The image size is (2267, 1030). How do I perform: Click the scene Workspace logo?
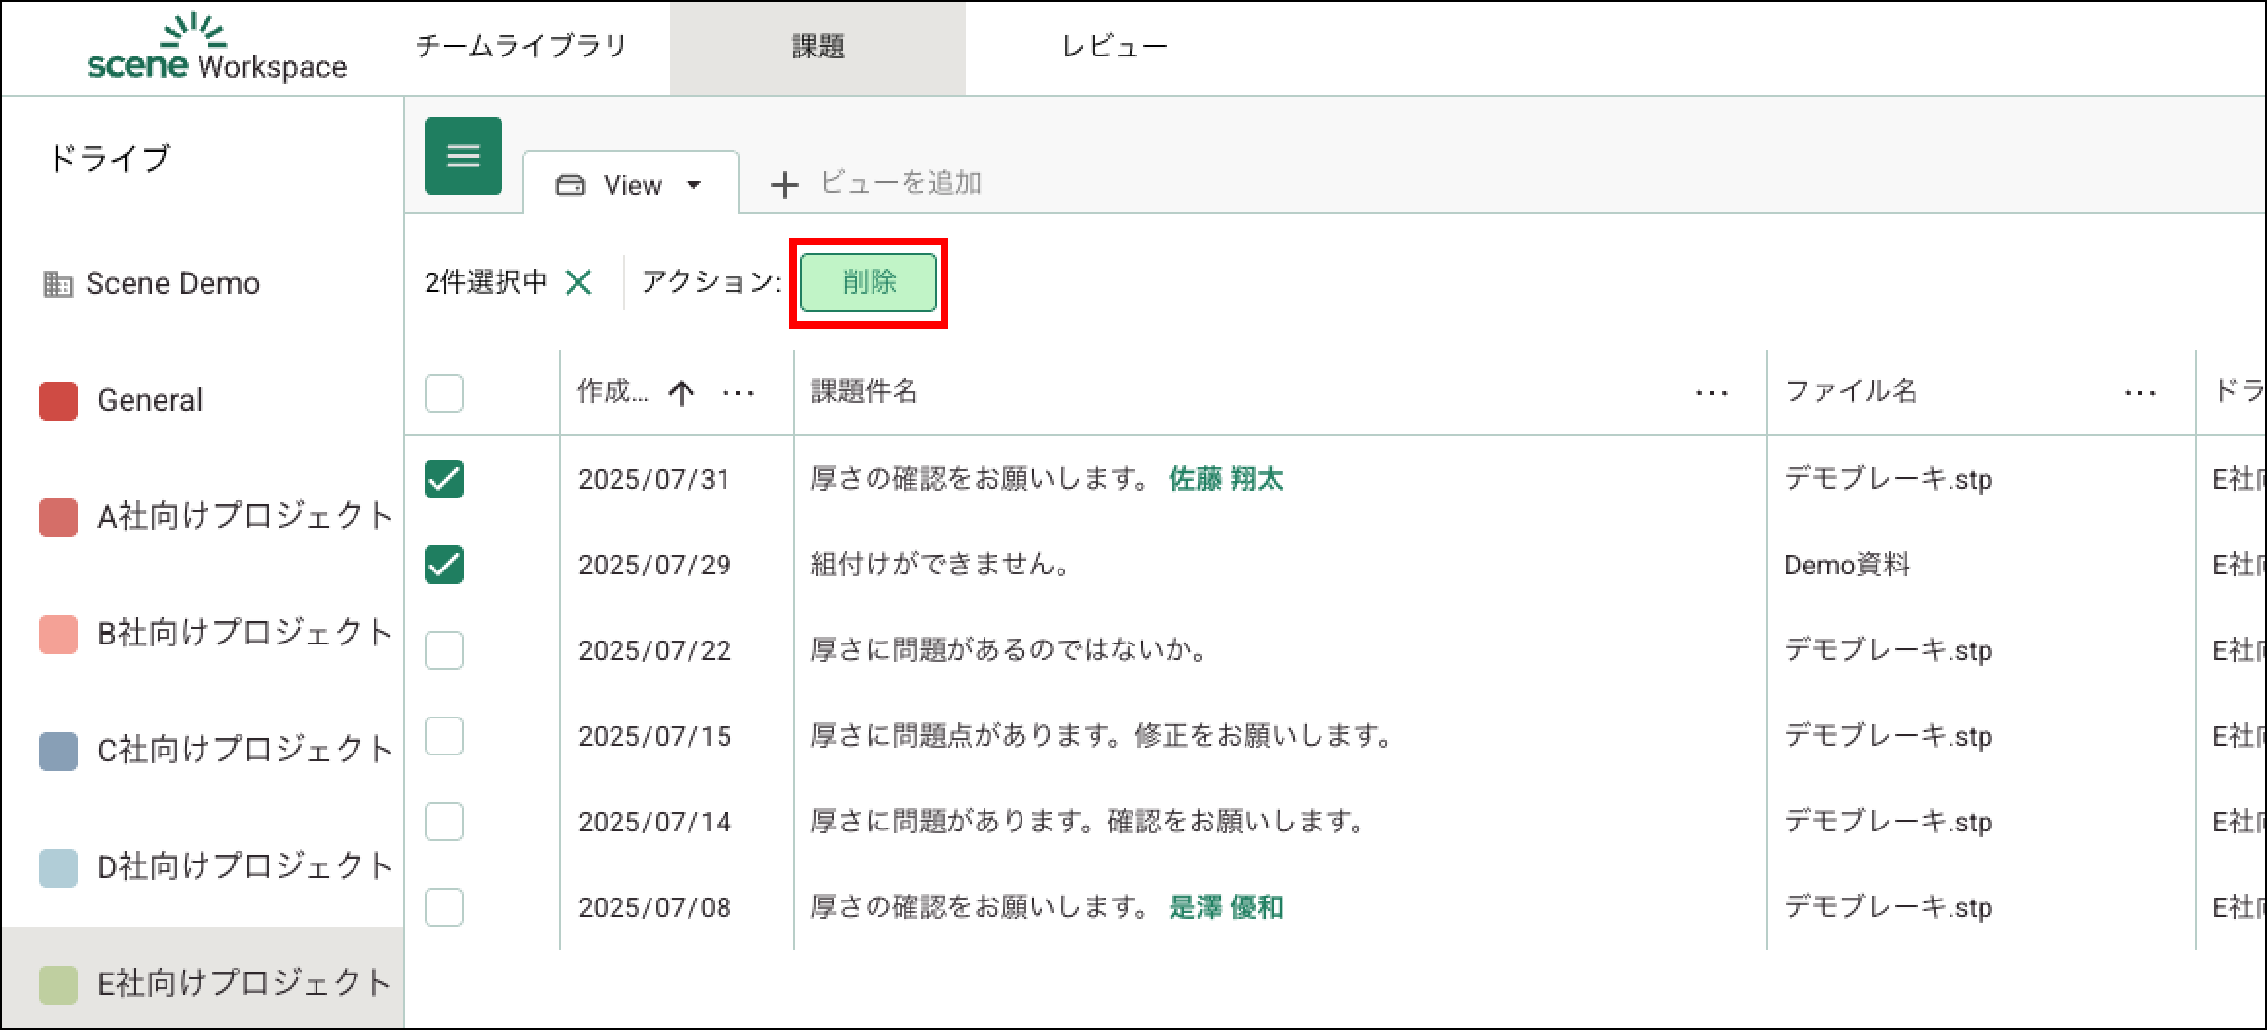point(216,49)
